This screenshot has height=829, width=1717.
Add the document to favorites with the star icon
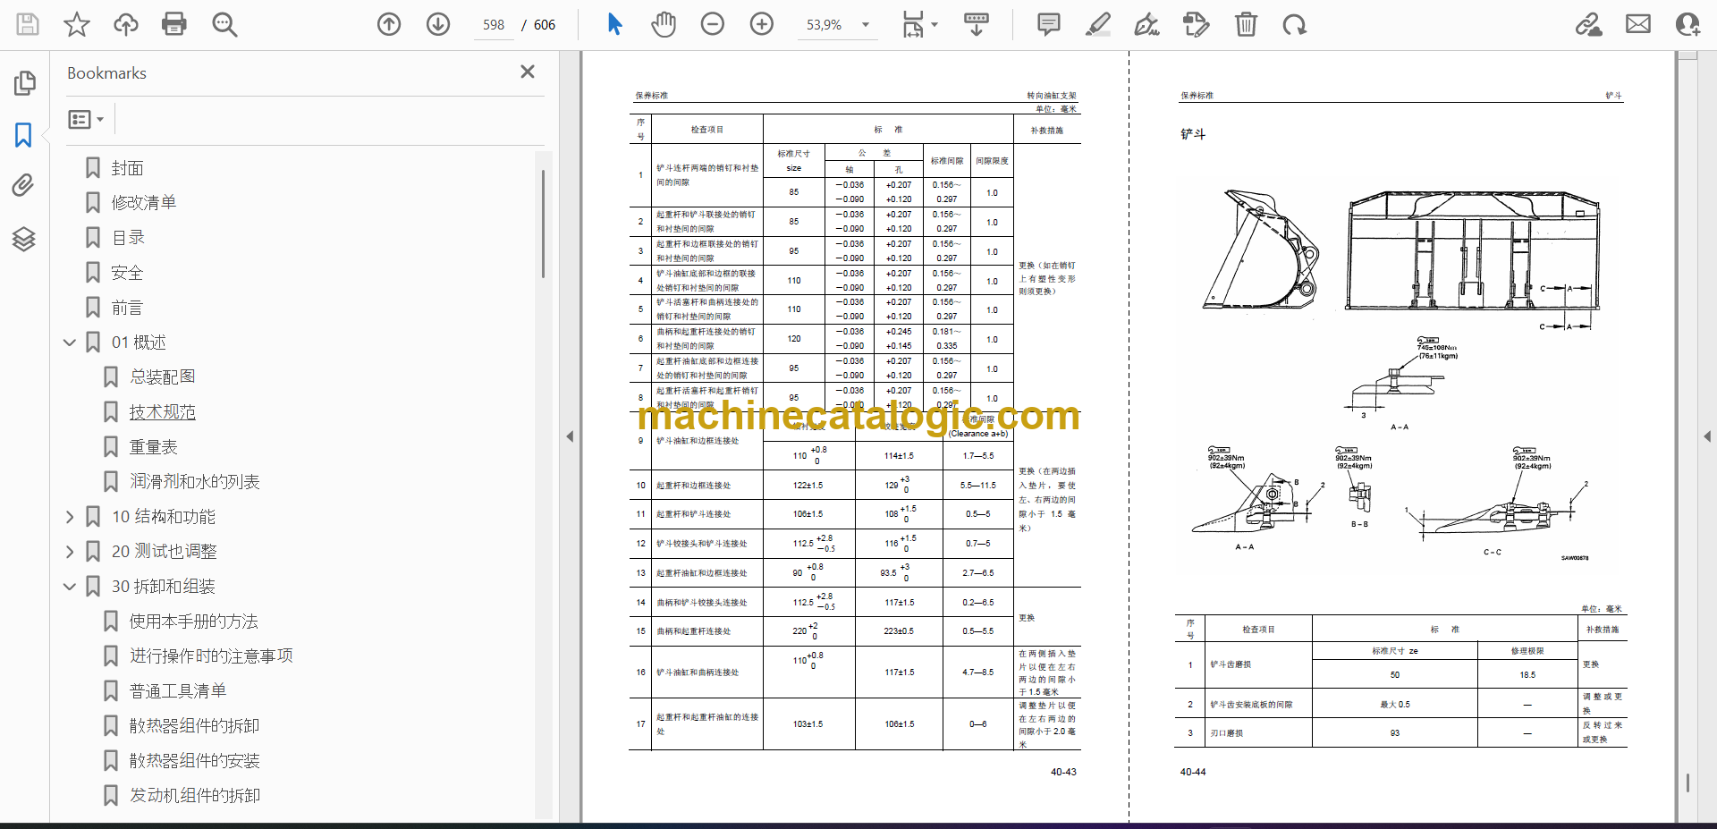77,24
